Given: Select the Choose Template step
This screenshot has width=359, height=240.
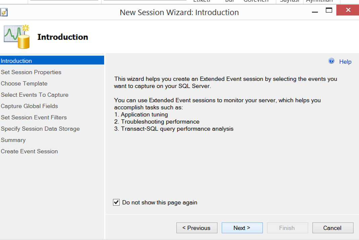Looking at the screenshot, I should coord(24,83).
